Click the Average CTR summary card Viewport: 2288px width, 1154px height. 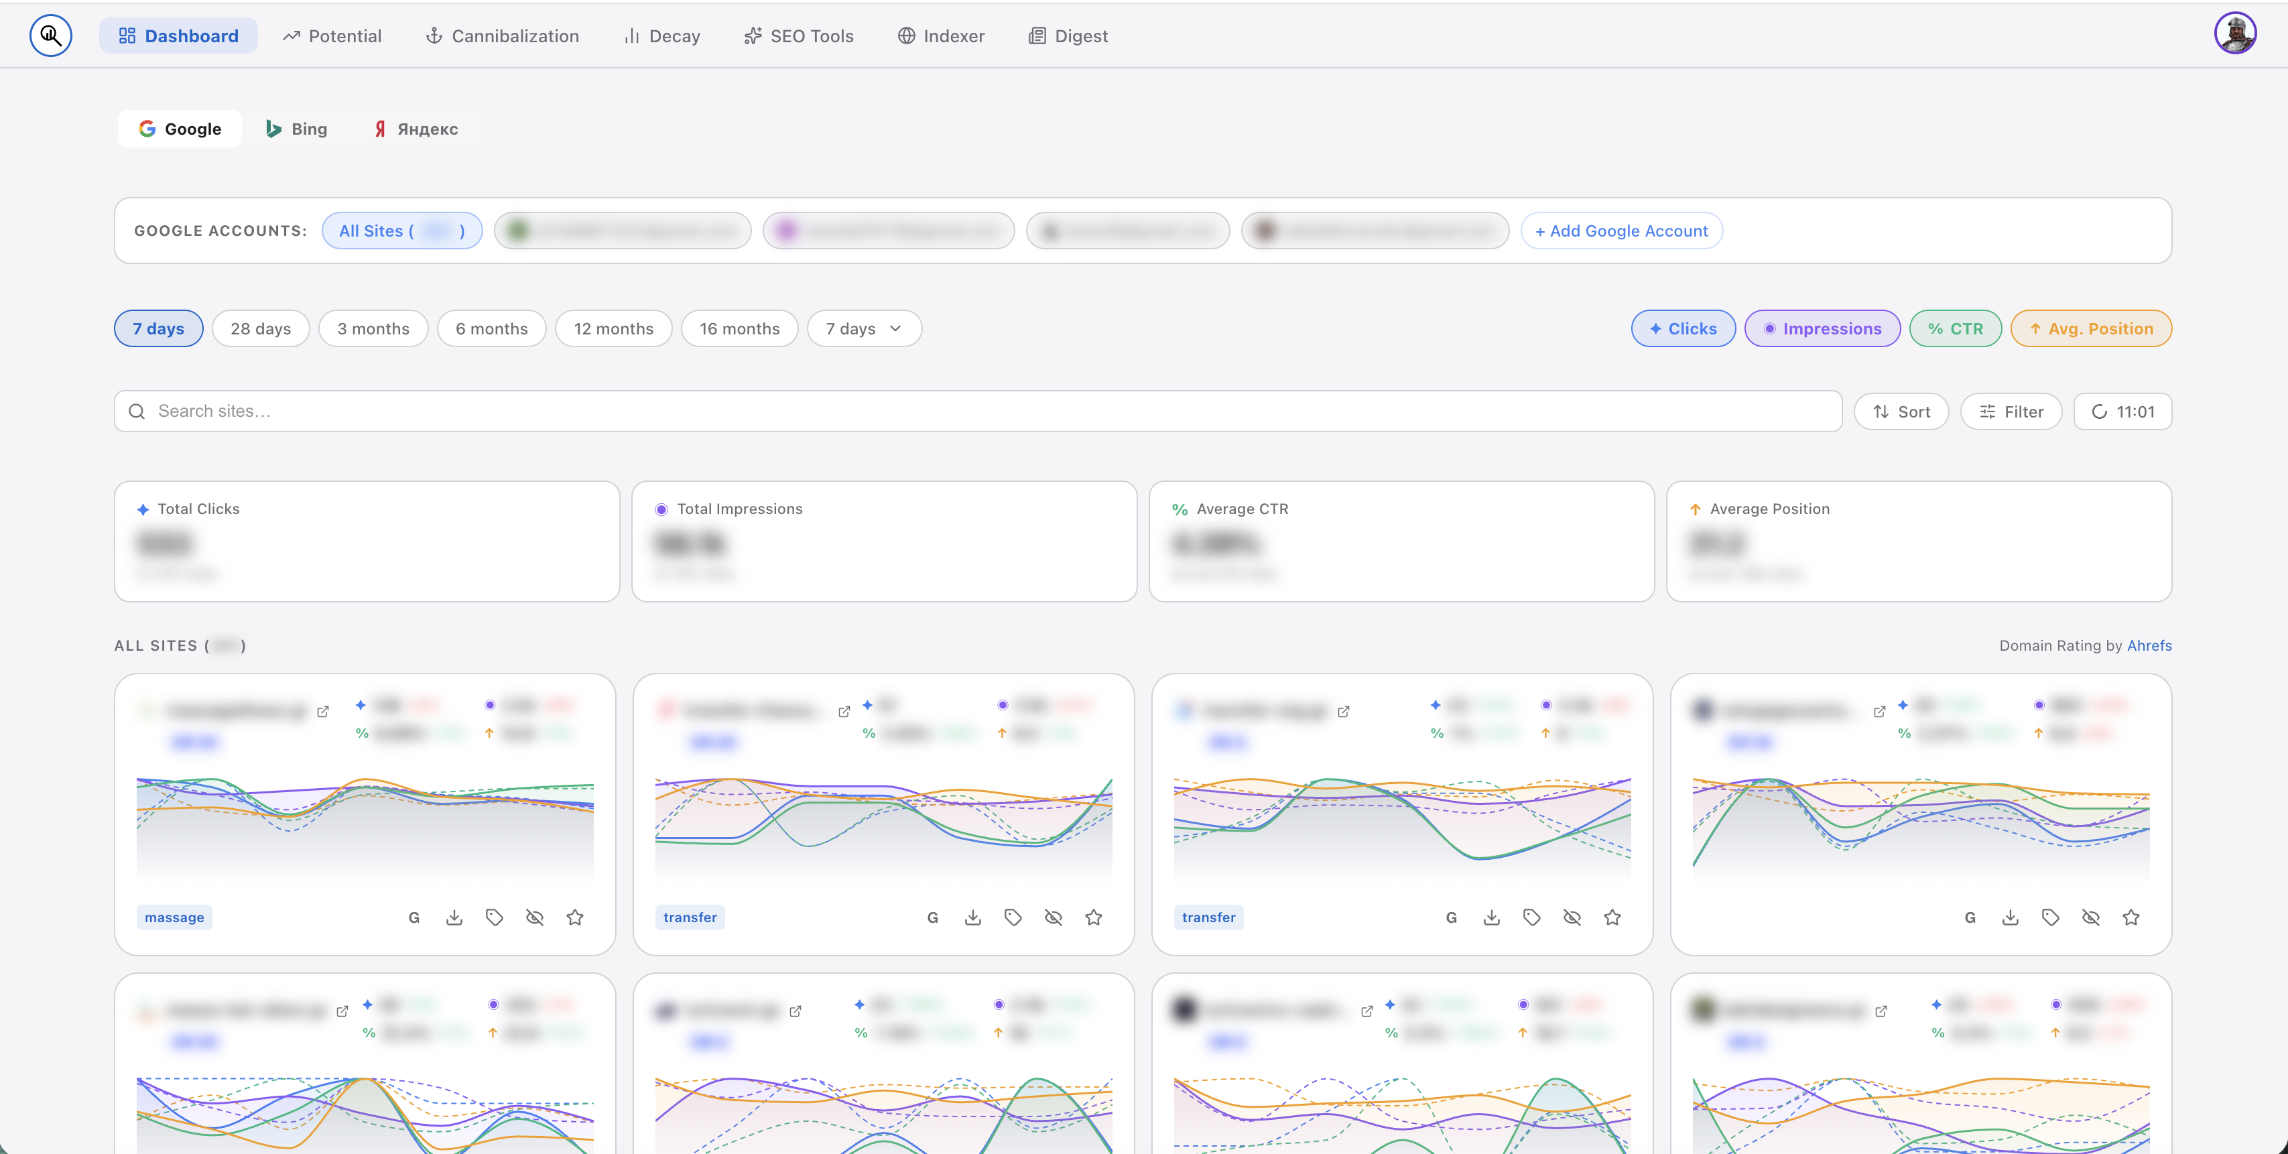[x=1401, y=542]
